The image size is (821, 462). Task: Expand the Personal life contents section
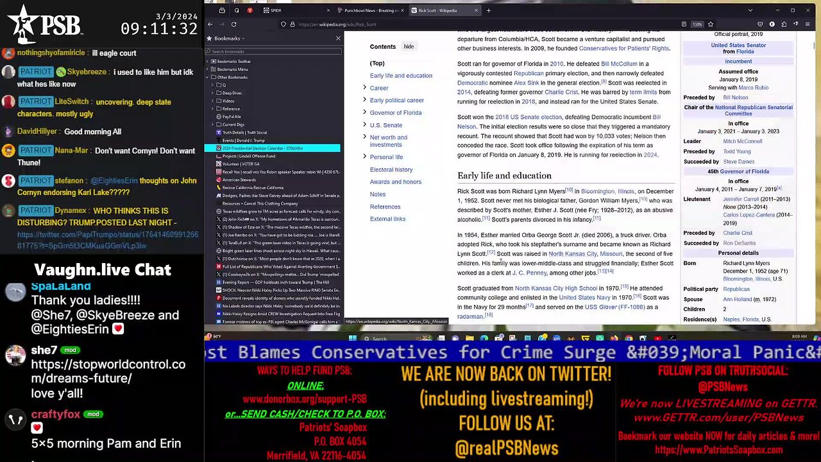[x=364, y=157]
